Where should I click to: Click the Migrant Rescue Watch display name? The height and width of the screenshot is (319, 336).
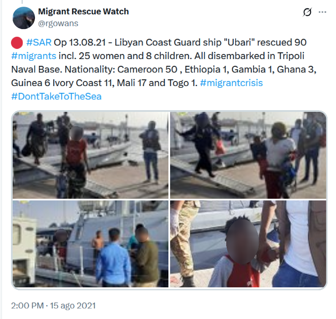(83, 11)
